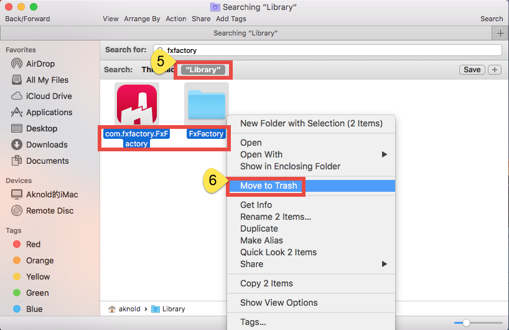
Task: Select Show in Enclosing Folder
Action: pos(311,166)
